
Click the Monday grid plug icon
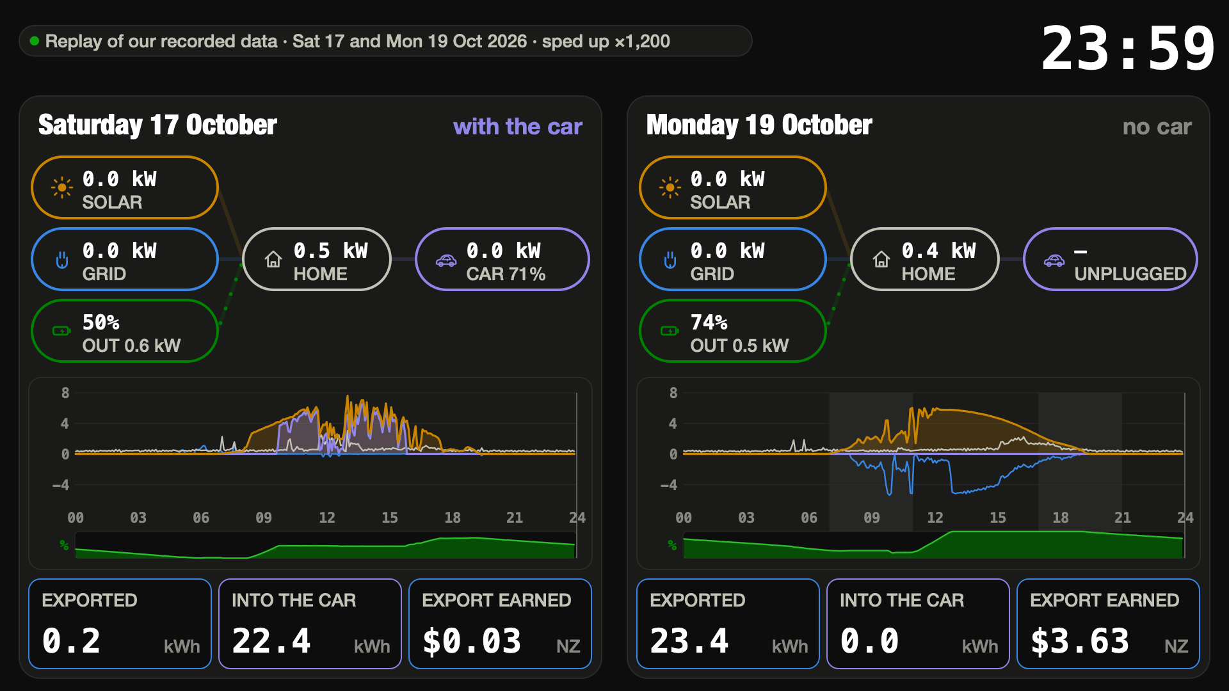[x=670, y=260]
